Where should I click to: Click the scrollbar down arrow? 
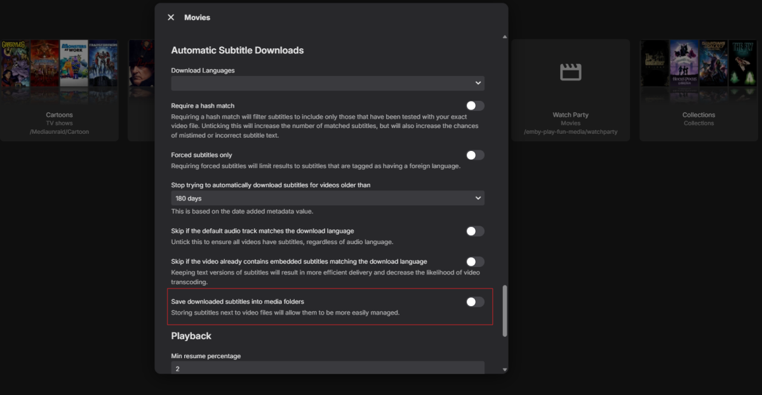(505, 370)
